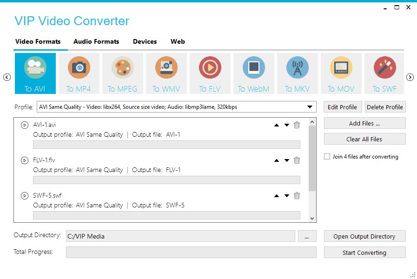Viewport: 417px width, 279px height.
Task: Move FLV-1.flv up in the list
Action: [x=277, y=160]
